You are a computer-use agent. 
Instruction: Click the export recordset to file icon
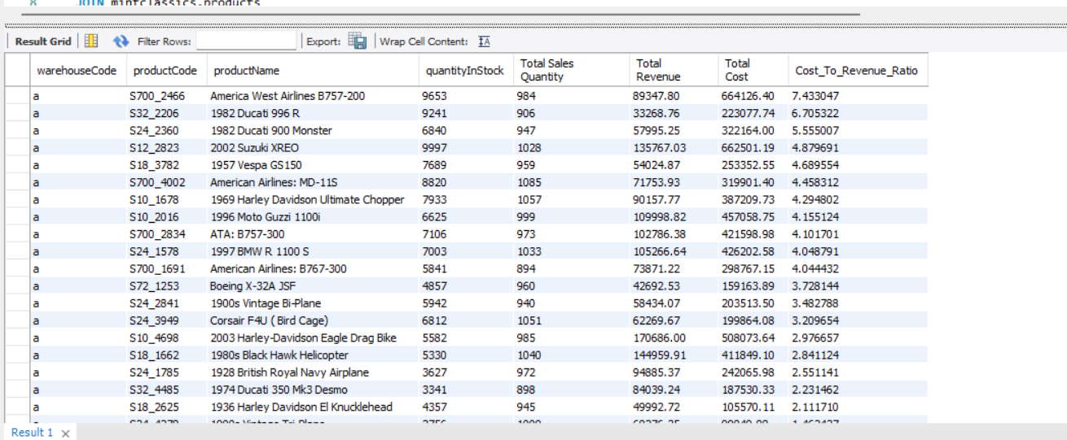[357, 41]
